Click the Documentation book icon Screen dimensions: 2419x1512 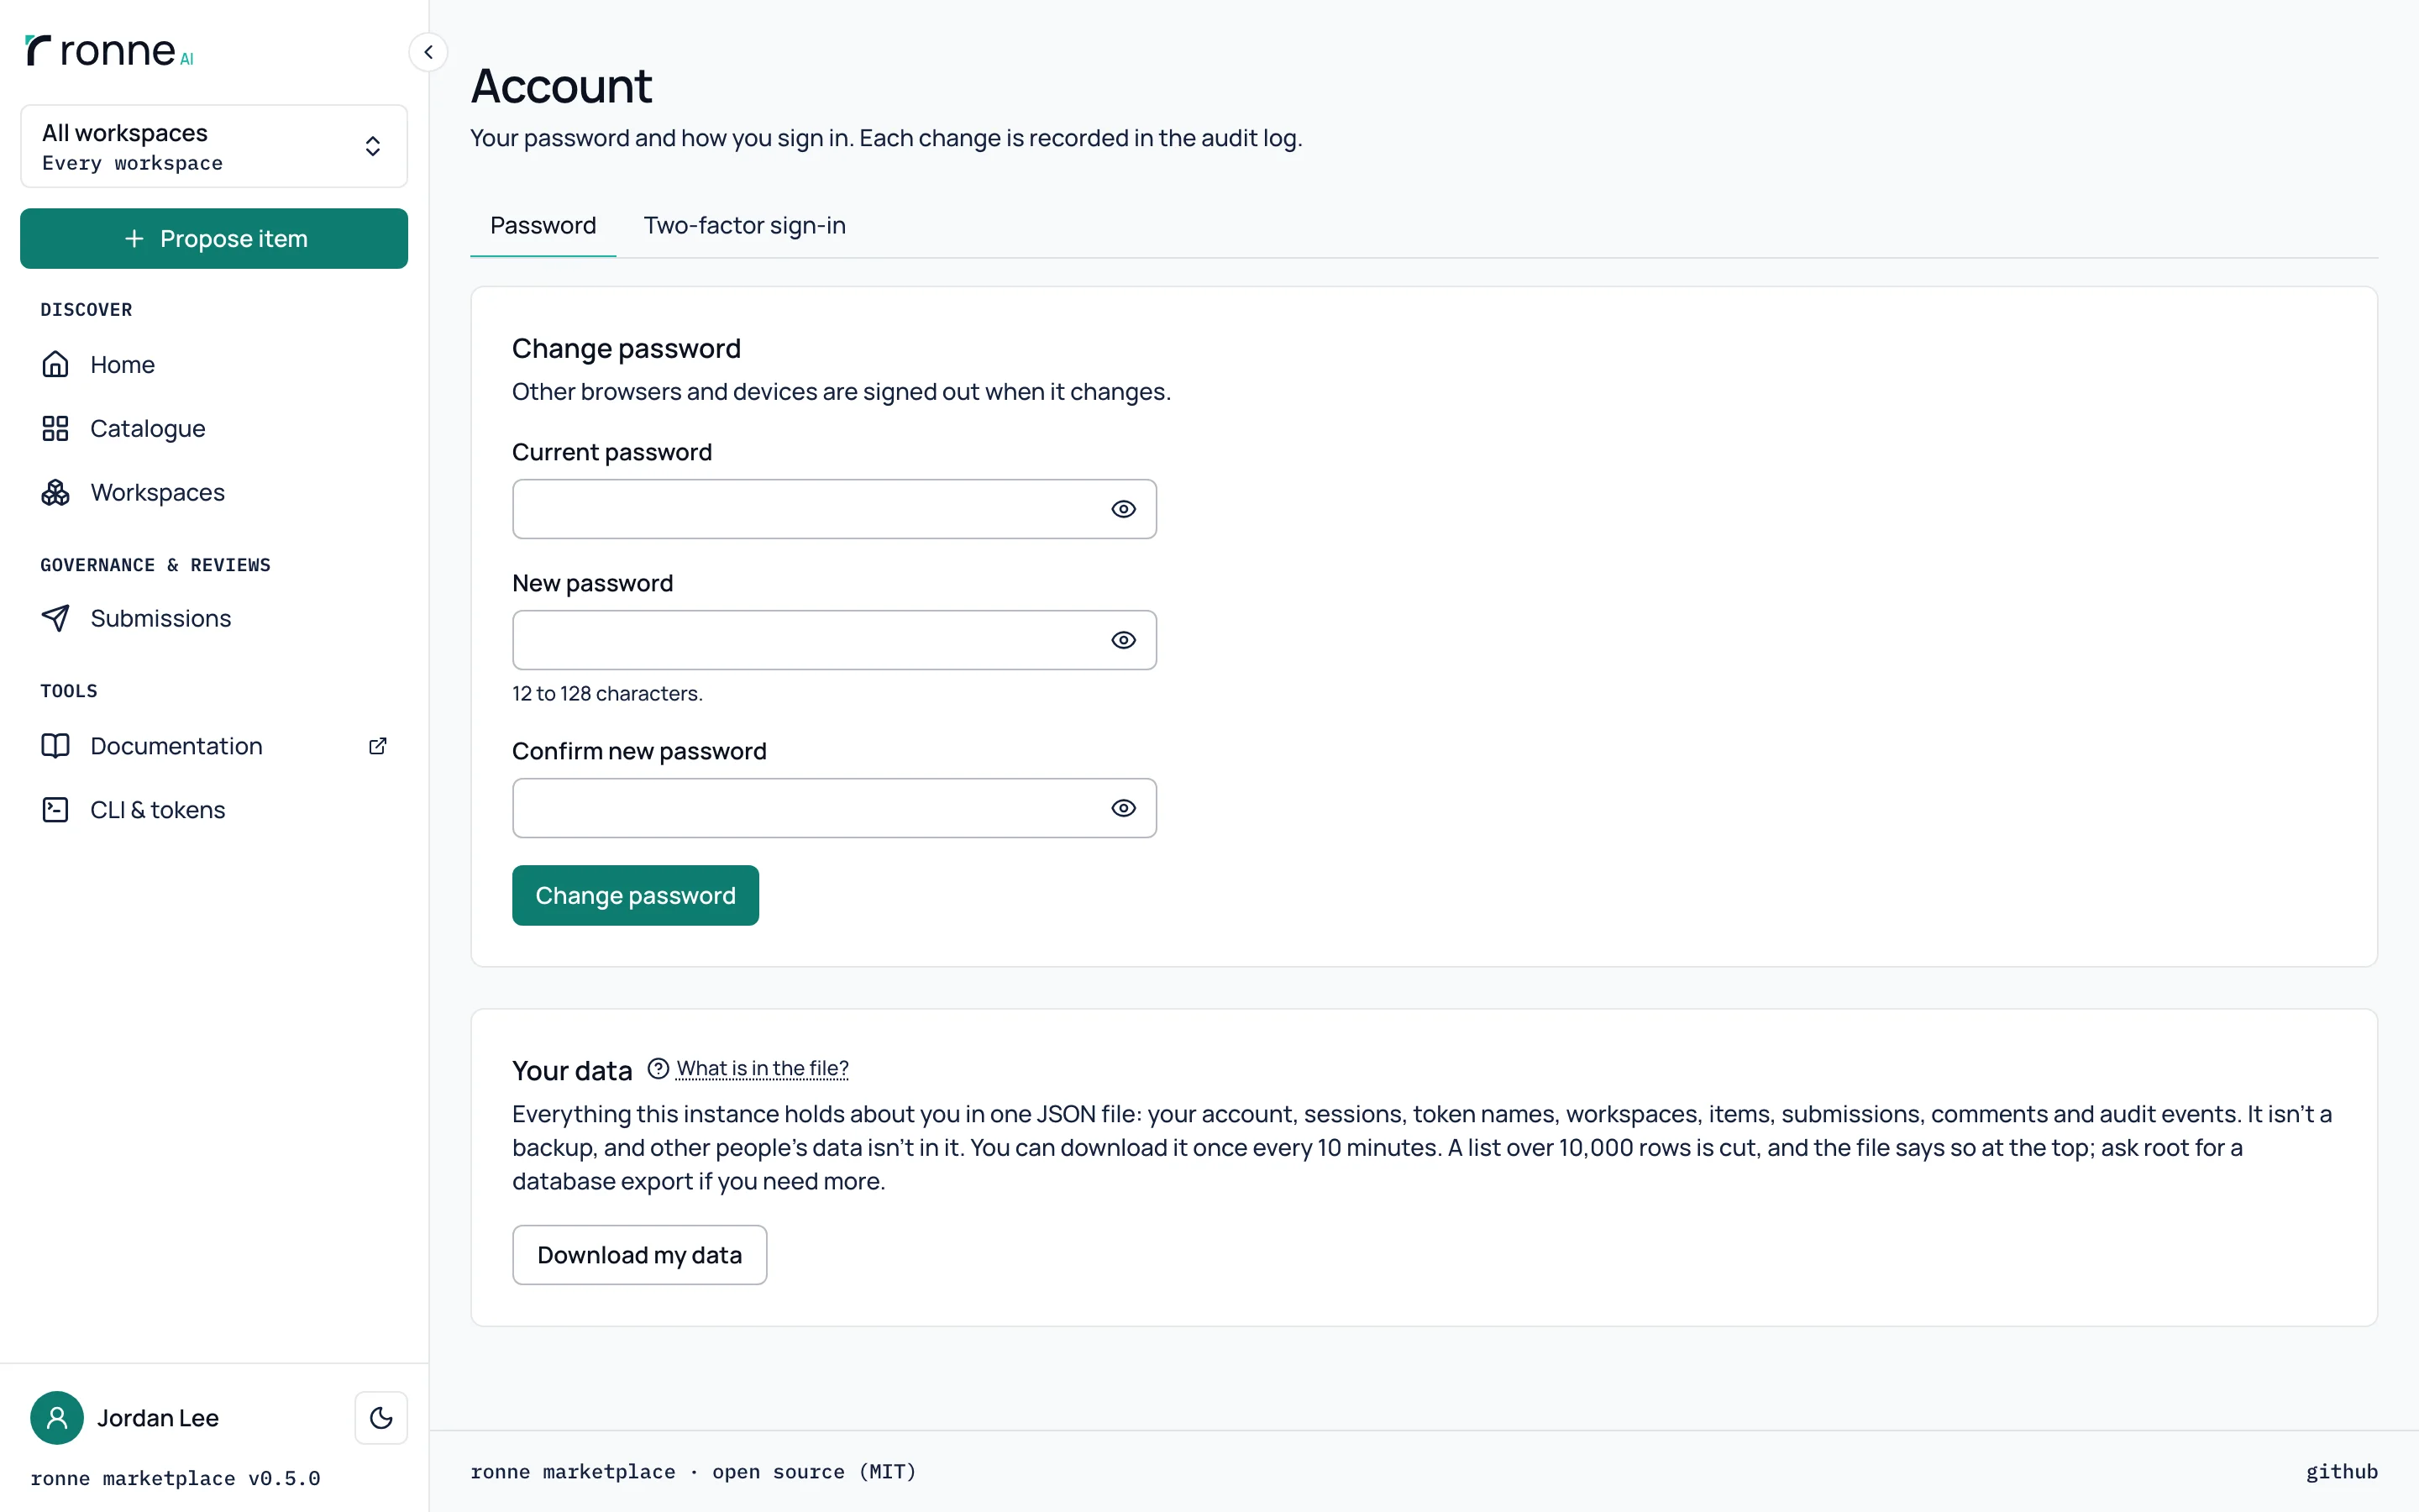click(55, 746)
